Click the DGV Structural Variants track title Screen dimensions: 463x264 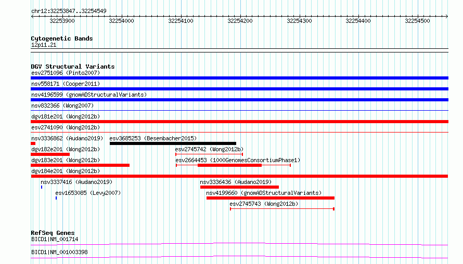pos(73,67)
